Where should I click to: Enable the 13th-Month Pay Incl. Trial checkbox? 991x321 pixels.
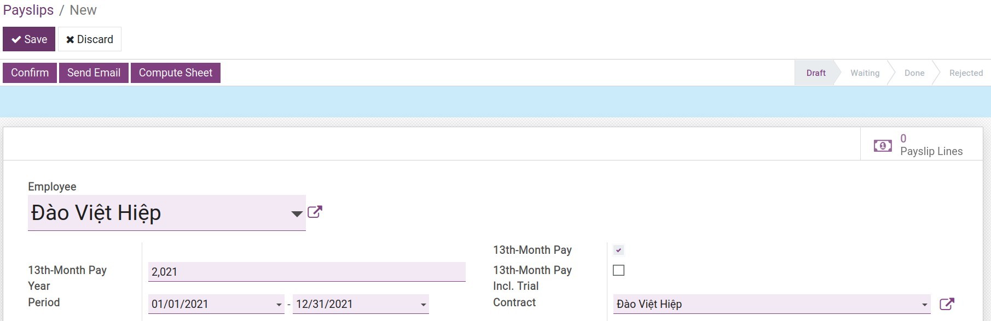pos(619,270)
